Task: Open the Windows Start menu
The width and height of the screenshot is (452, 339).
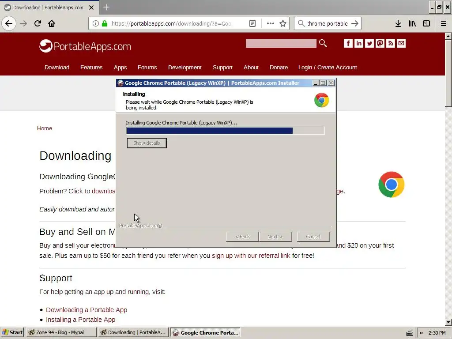Action: 12,332
